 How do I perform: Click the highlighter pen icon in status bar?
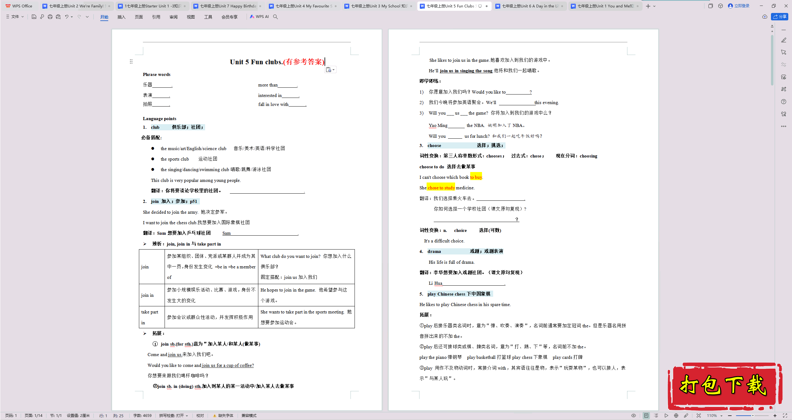[x=686, y=416]
